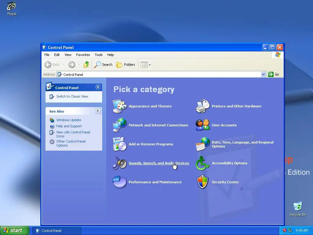The image size is (313, 235).
Task: Open Back history dropdown arrow
Action: tap(63, 65)
